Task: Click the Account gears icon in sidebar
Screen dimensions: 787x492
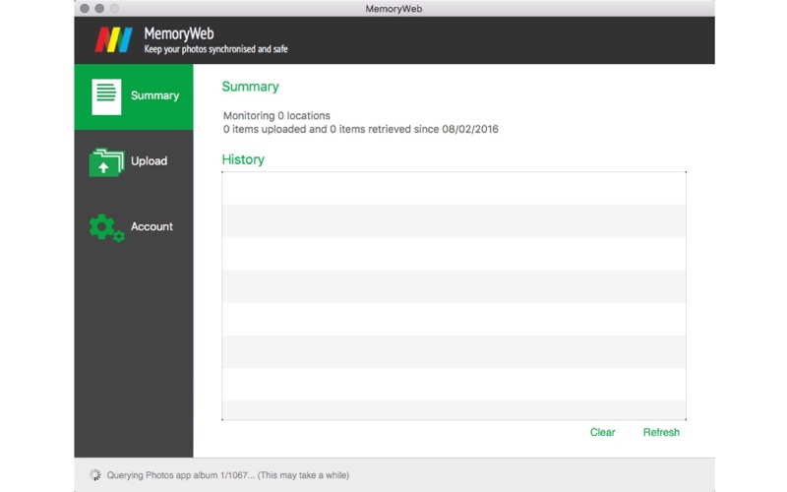Action: pos(106,227)
